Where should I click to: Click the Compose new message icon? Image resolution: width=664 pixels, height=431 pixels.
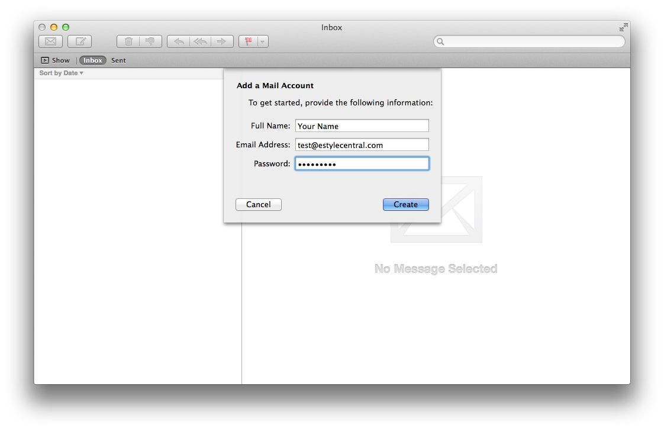[80, 41]
